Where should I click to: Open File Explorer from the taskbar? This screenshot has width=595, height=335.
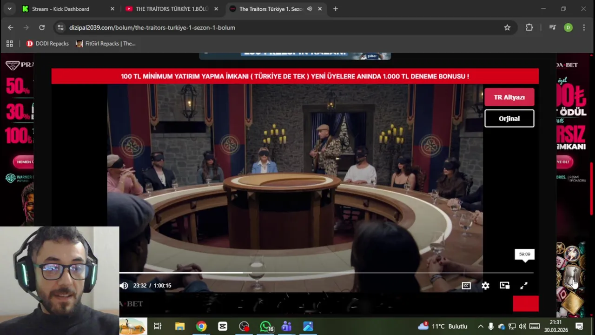tap(180, 327)
